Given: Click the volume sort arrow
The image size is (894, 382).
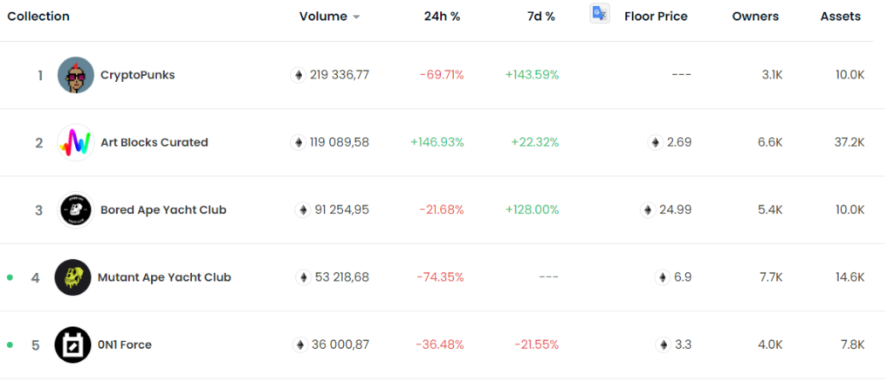Looking at the screenshot, I should (x=356, y=17).
